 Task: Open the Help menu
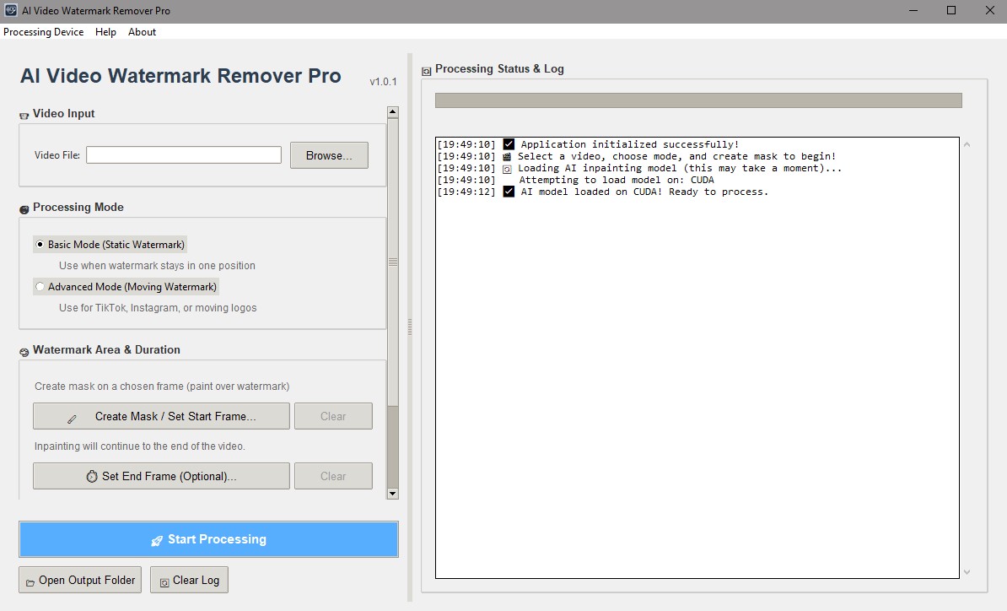coord(105,31)
